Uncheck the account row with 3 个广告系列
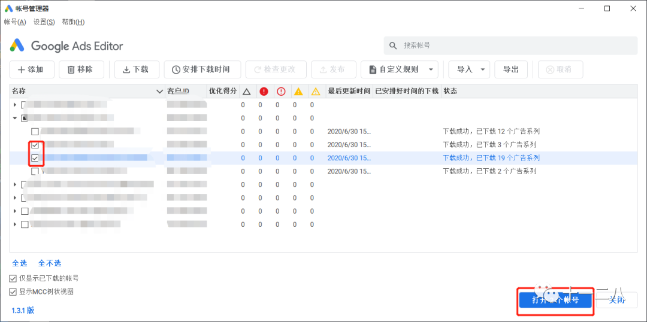The image size is (647, 322). coord(35,145)
